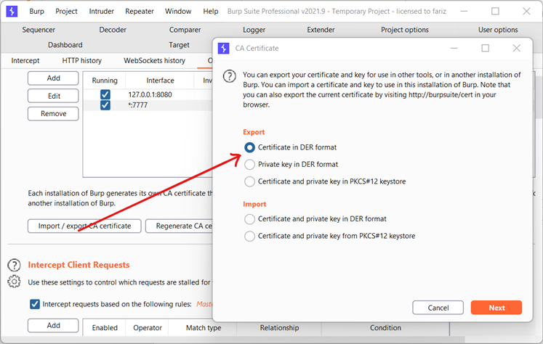
Task: Switch to the Decoder tab
Action: (x=113, y=30)
